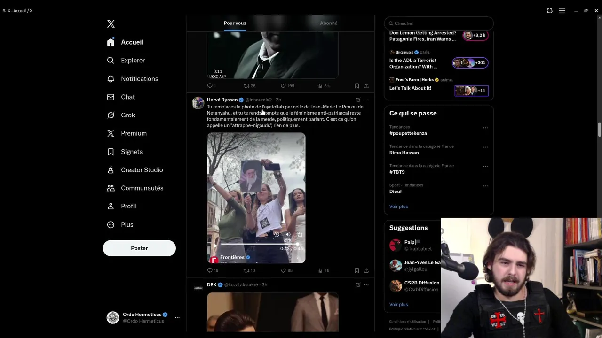
Task: Open Conditions d'utilisation footer link
Action: 407,322
